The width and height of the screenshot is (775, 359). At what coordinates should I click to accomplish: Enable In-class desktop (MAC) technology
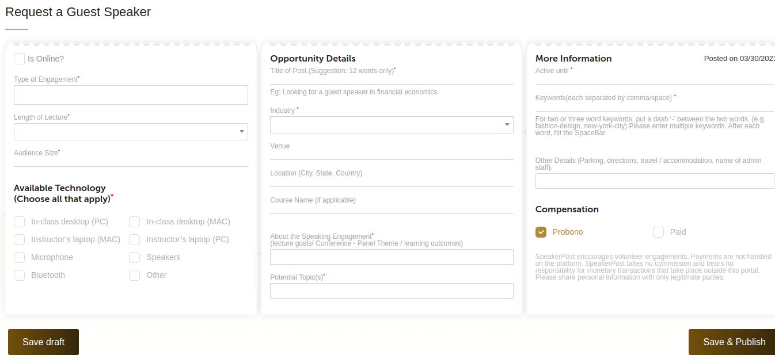pyautogui.click(x=135, y=221)
